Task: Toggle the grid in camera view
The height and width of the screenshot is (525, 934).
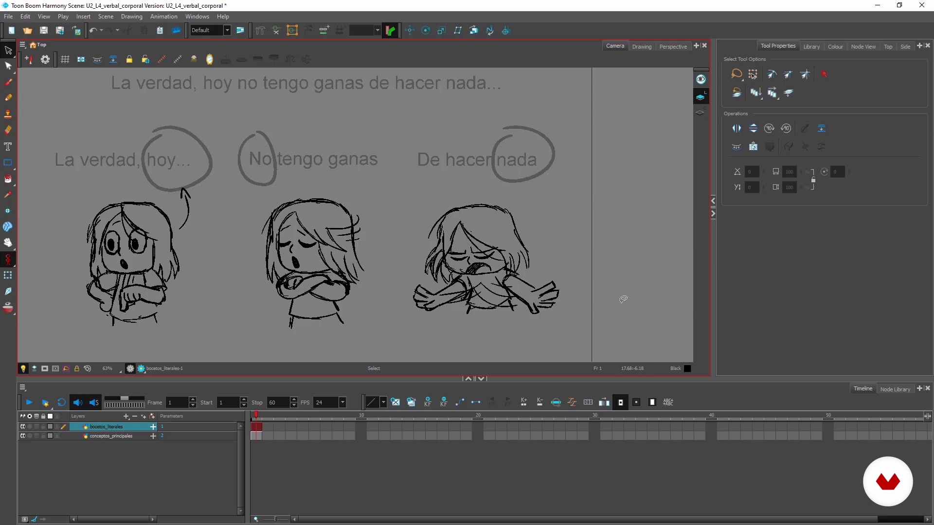Action: (65, 59)
